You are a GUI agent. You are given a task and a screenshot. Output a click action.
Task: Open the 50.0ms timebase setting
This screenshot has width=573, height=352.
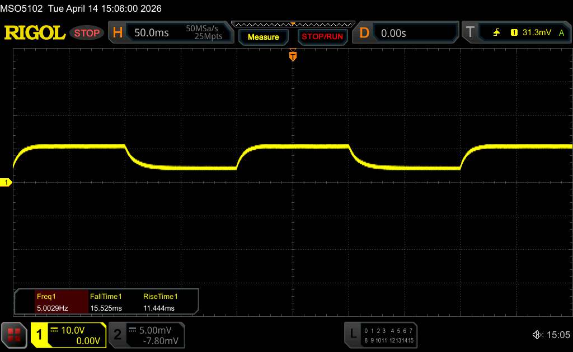(151, 33)
